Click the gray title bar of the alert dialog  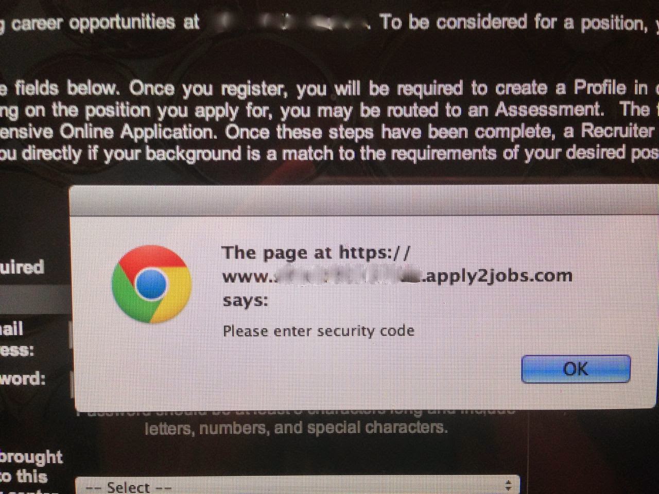[x=363, y=200]
